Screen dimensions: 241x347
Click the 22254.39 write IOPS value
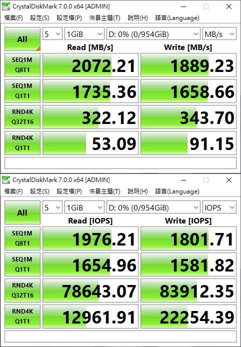(x=188, y=316)
